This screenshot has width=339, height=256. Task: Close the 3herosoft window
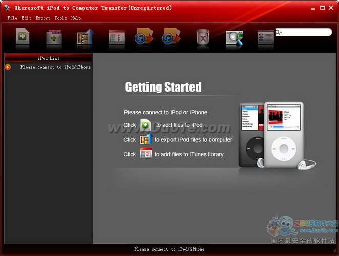(x=331, y=8)
